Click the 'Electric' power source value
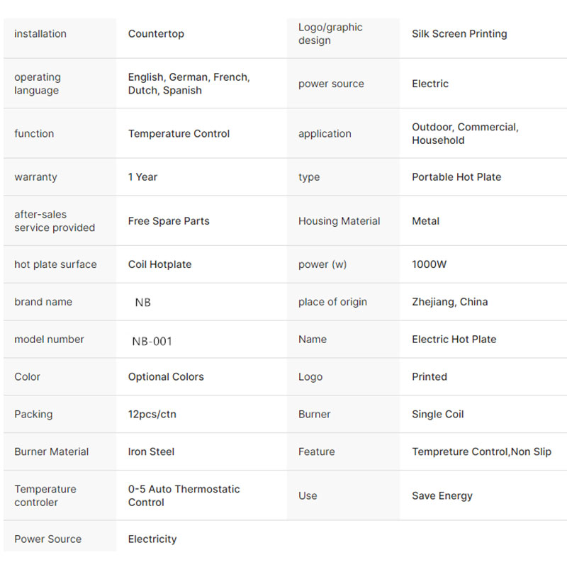Viewport: 567px width, 567px height. pos(430,84)
